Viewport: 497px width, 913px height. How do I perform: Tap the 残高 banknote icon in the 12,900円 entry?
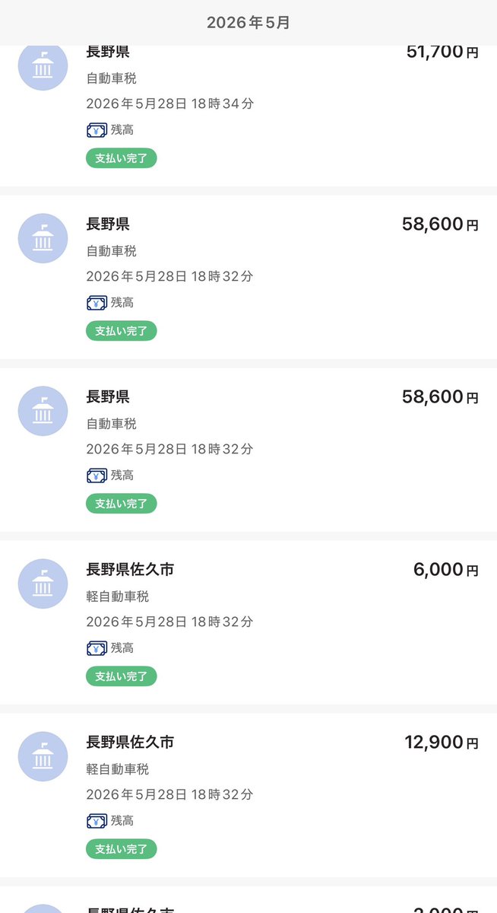(x=97, y=821)
